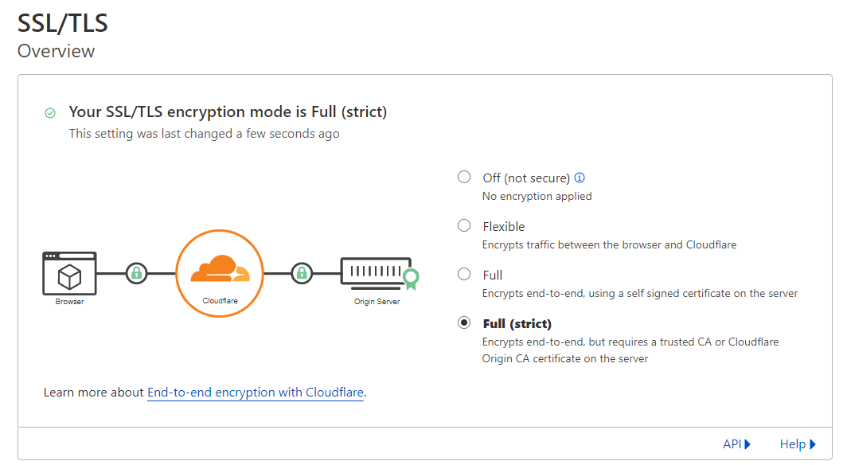
Task: Expand the Help panel using its arrow
Action: click(811, 444)
